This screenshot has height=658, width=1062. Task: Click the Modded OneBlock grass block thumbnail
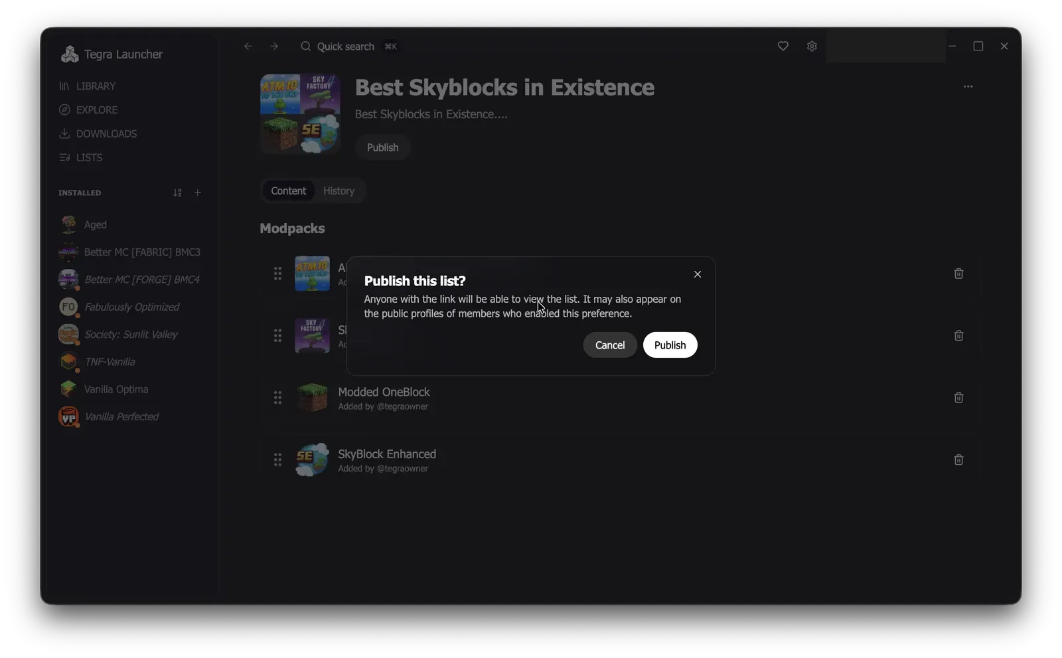click(312, 398)
